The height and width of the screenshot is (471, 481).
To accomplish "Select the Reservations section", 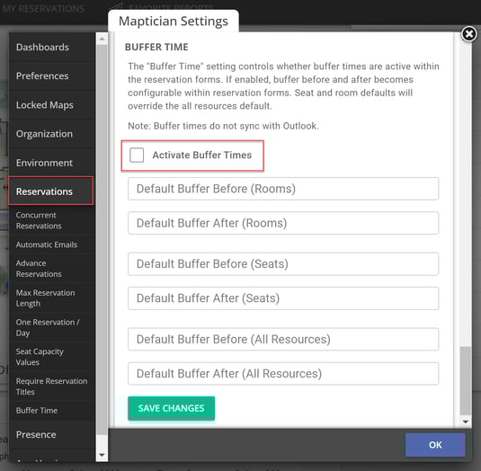I will (51, 191).
